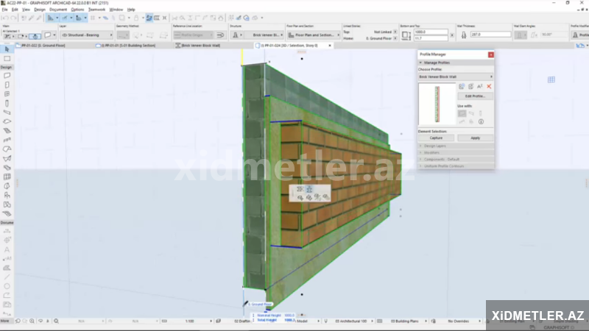Toggle Use with Beam button

coord(470,113)
